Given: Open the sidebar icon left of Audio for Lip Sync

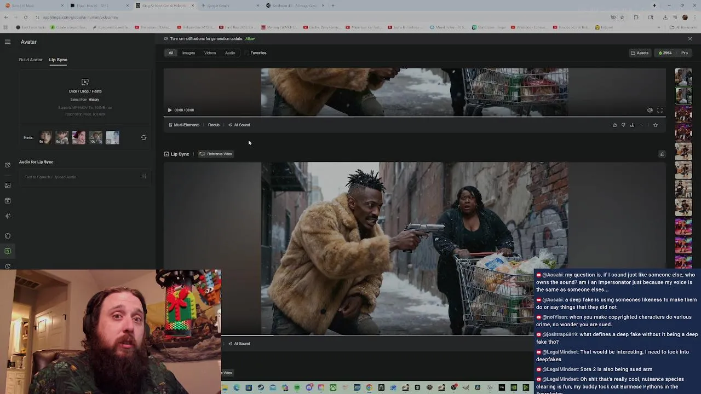Looking at the screenshot, I should point(8,165).
